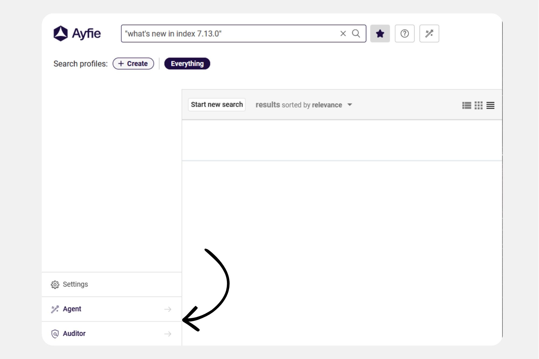
Task: Select the Everything search profile
Action: tap(187, 64)
